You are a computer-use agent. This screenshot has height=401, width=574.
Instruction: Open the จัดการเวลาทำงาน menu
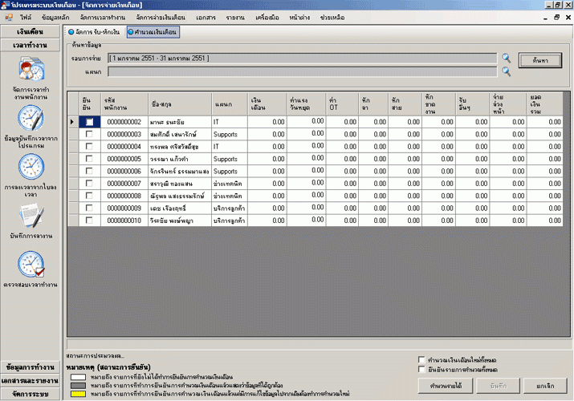coord(103,17)
